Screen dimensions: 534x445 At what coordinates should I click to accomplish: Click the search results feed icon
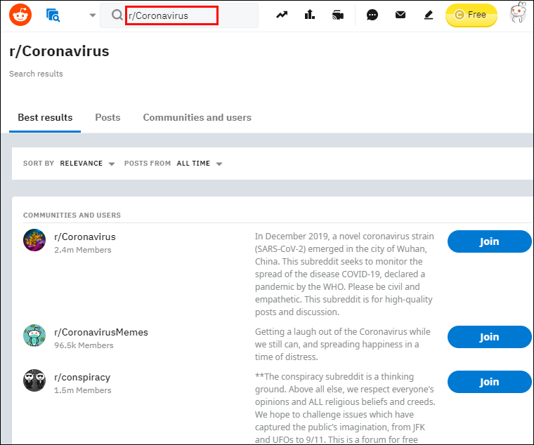click(53, 15)
